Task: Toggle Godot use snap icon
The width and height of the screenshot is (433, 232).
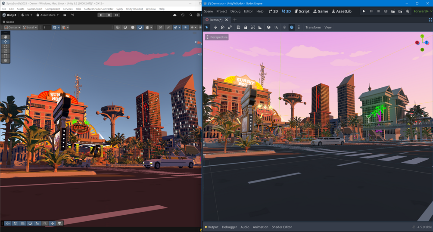Action: 276,27
